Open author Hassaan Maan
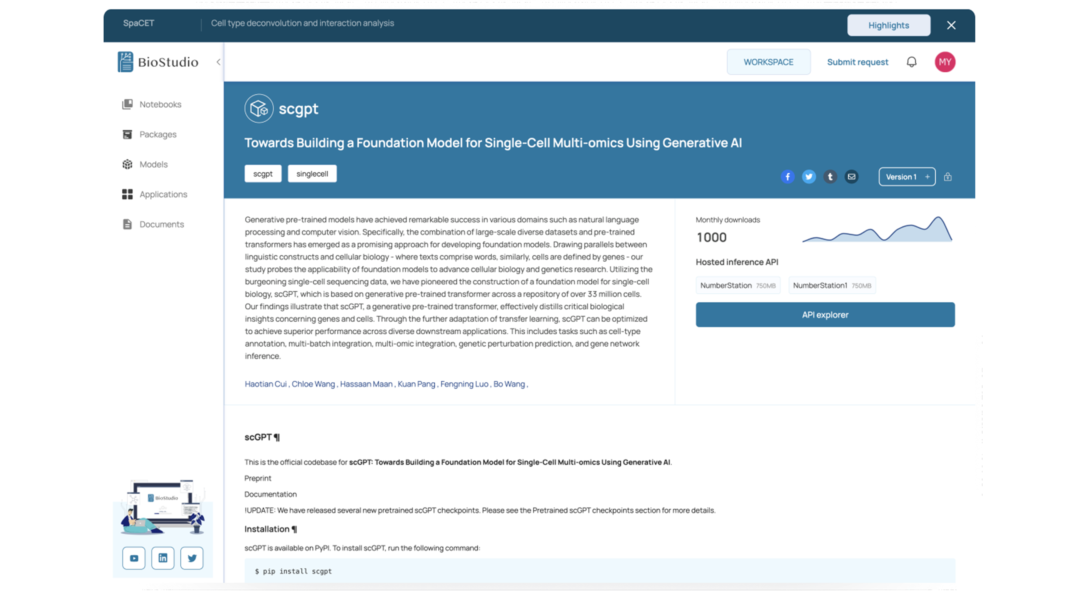The width and height of the screenshot is (1083, 591). pyautogui.click(x=366, y=384)
